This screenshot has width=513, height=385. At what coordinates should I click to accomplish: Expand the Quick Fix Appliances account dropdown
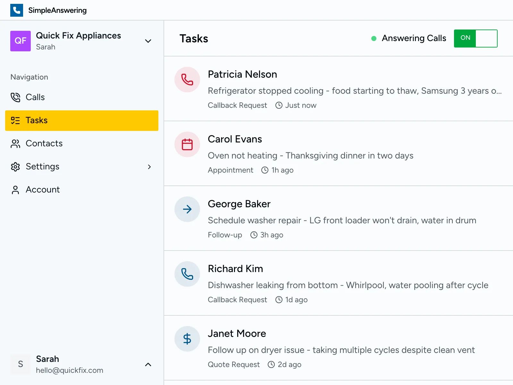click(x=148, y=41)
